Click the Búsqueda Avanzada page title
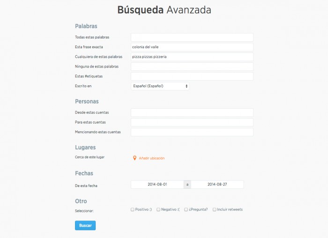Image resolution: width=328 pixels, height=238 pixels. pyautogui.click(x=164, y=10)
